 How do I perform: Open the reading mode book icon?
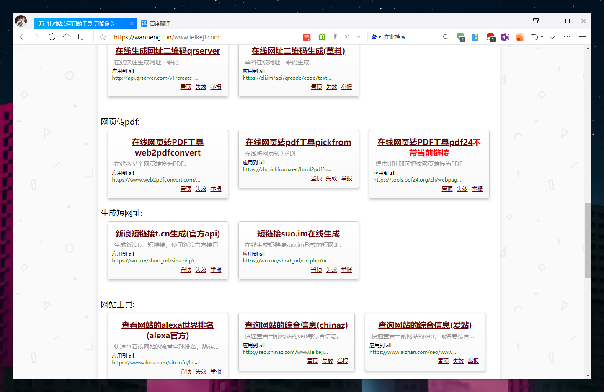point(82,37)
